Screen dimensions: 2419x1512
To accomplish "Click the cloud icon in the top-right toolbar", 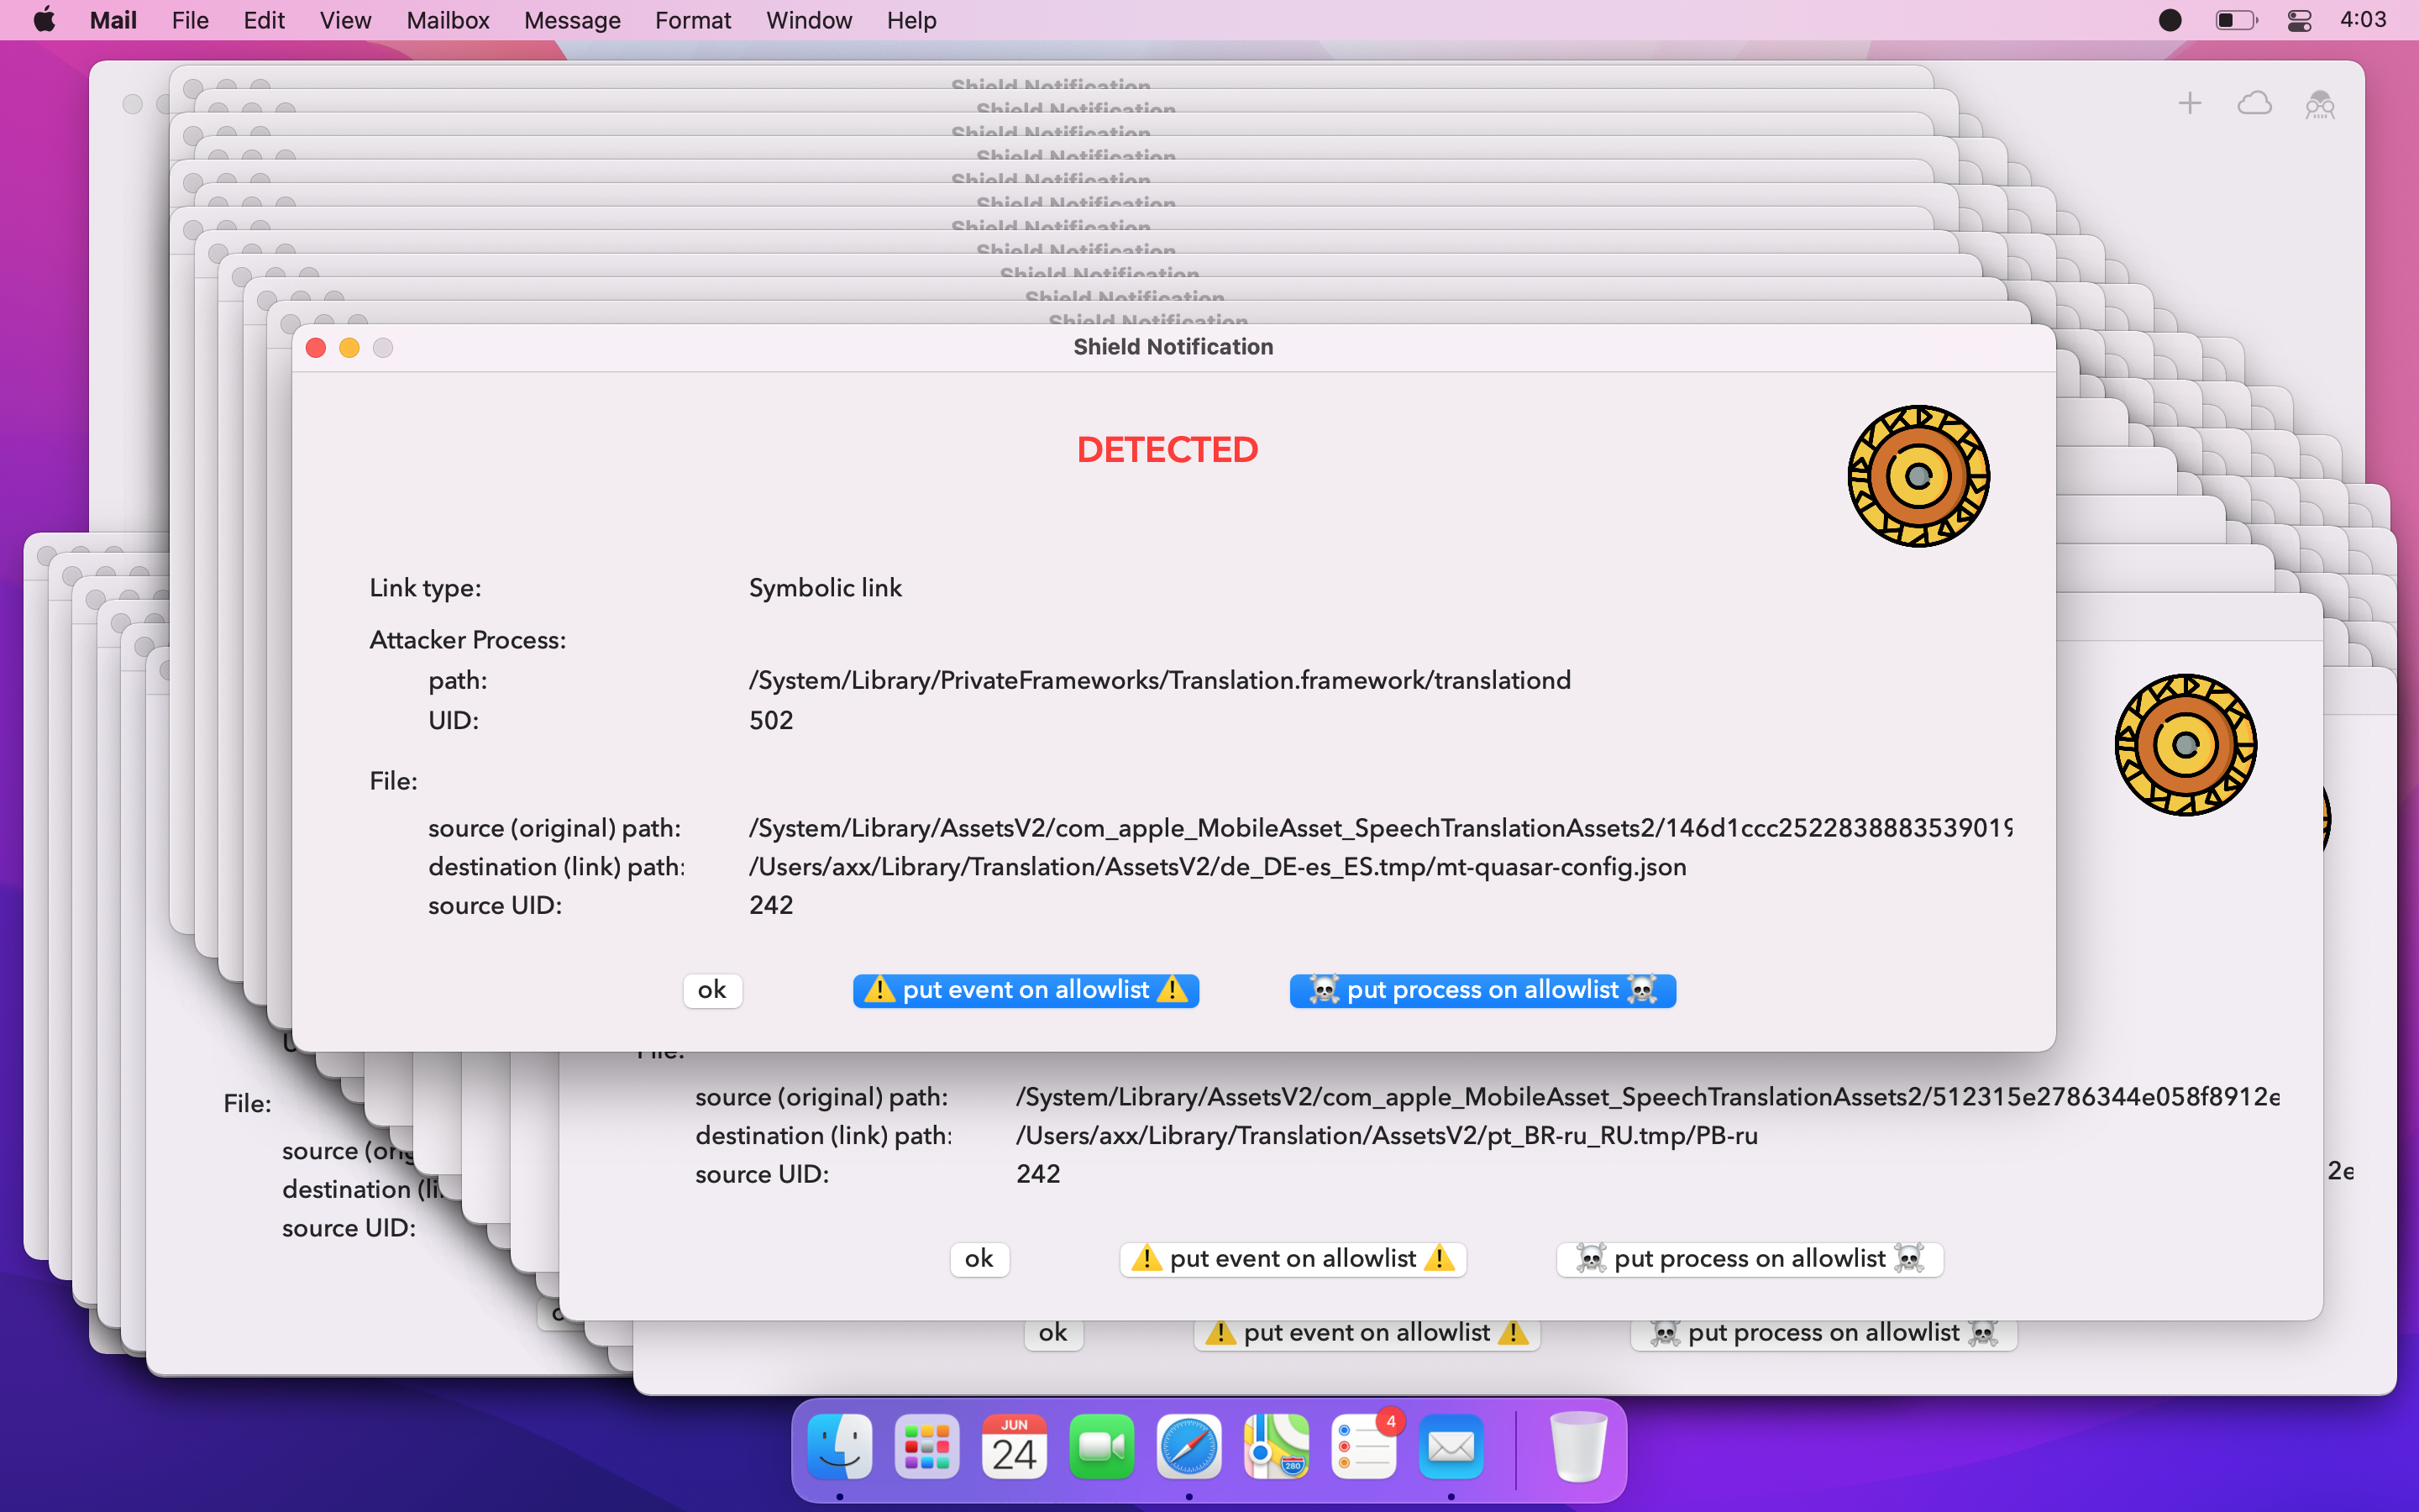I will tap(2254, 103).
